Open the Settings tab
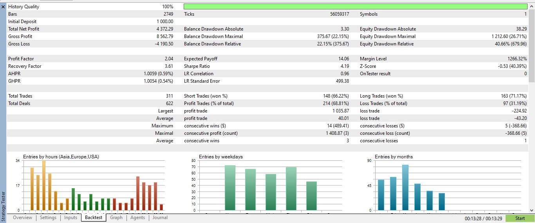This screenshot has width=535, height=223. point(48,218)
